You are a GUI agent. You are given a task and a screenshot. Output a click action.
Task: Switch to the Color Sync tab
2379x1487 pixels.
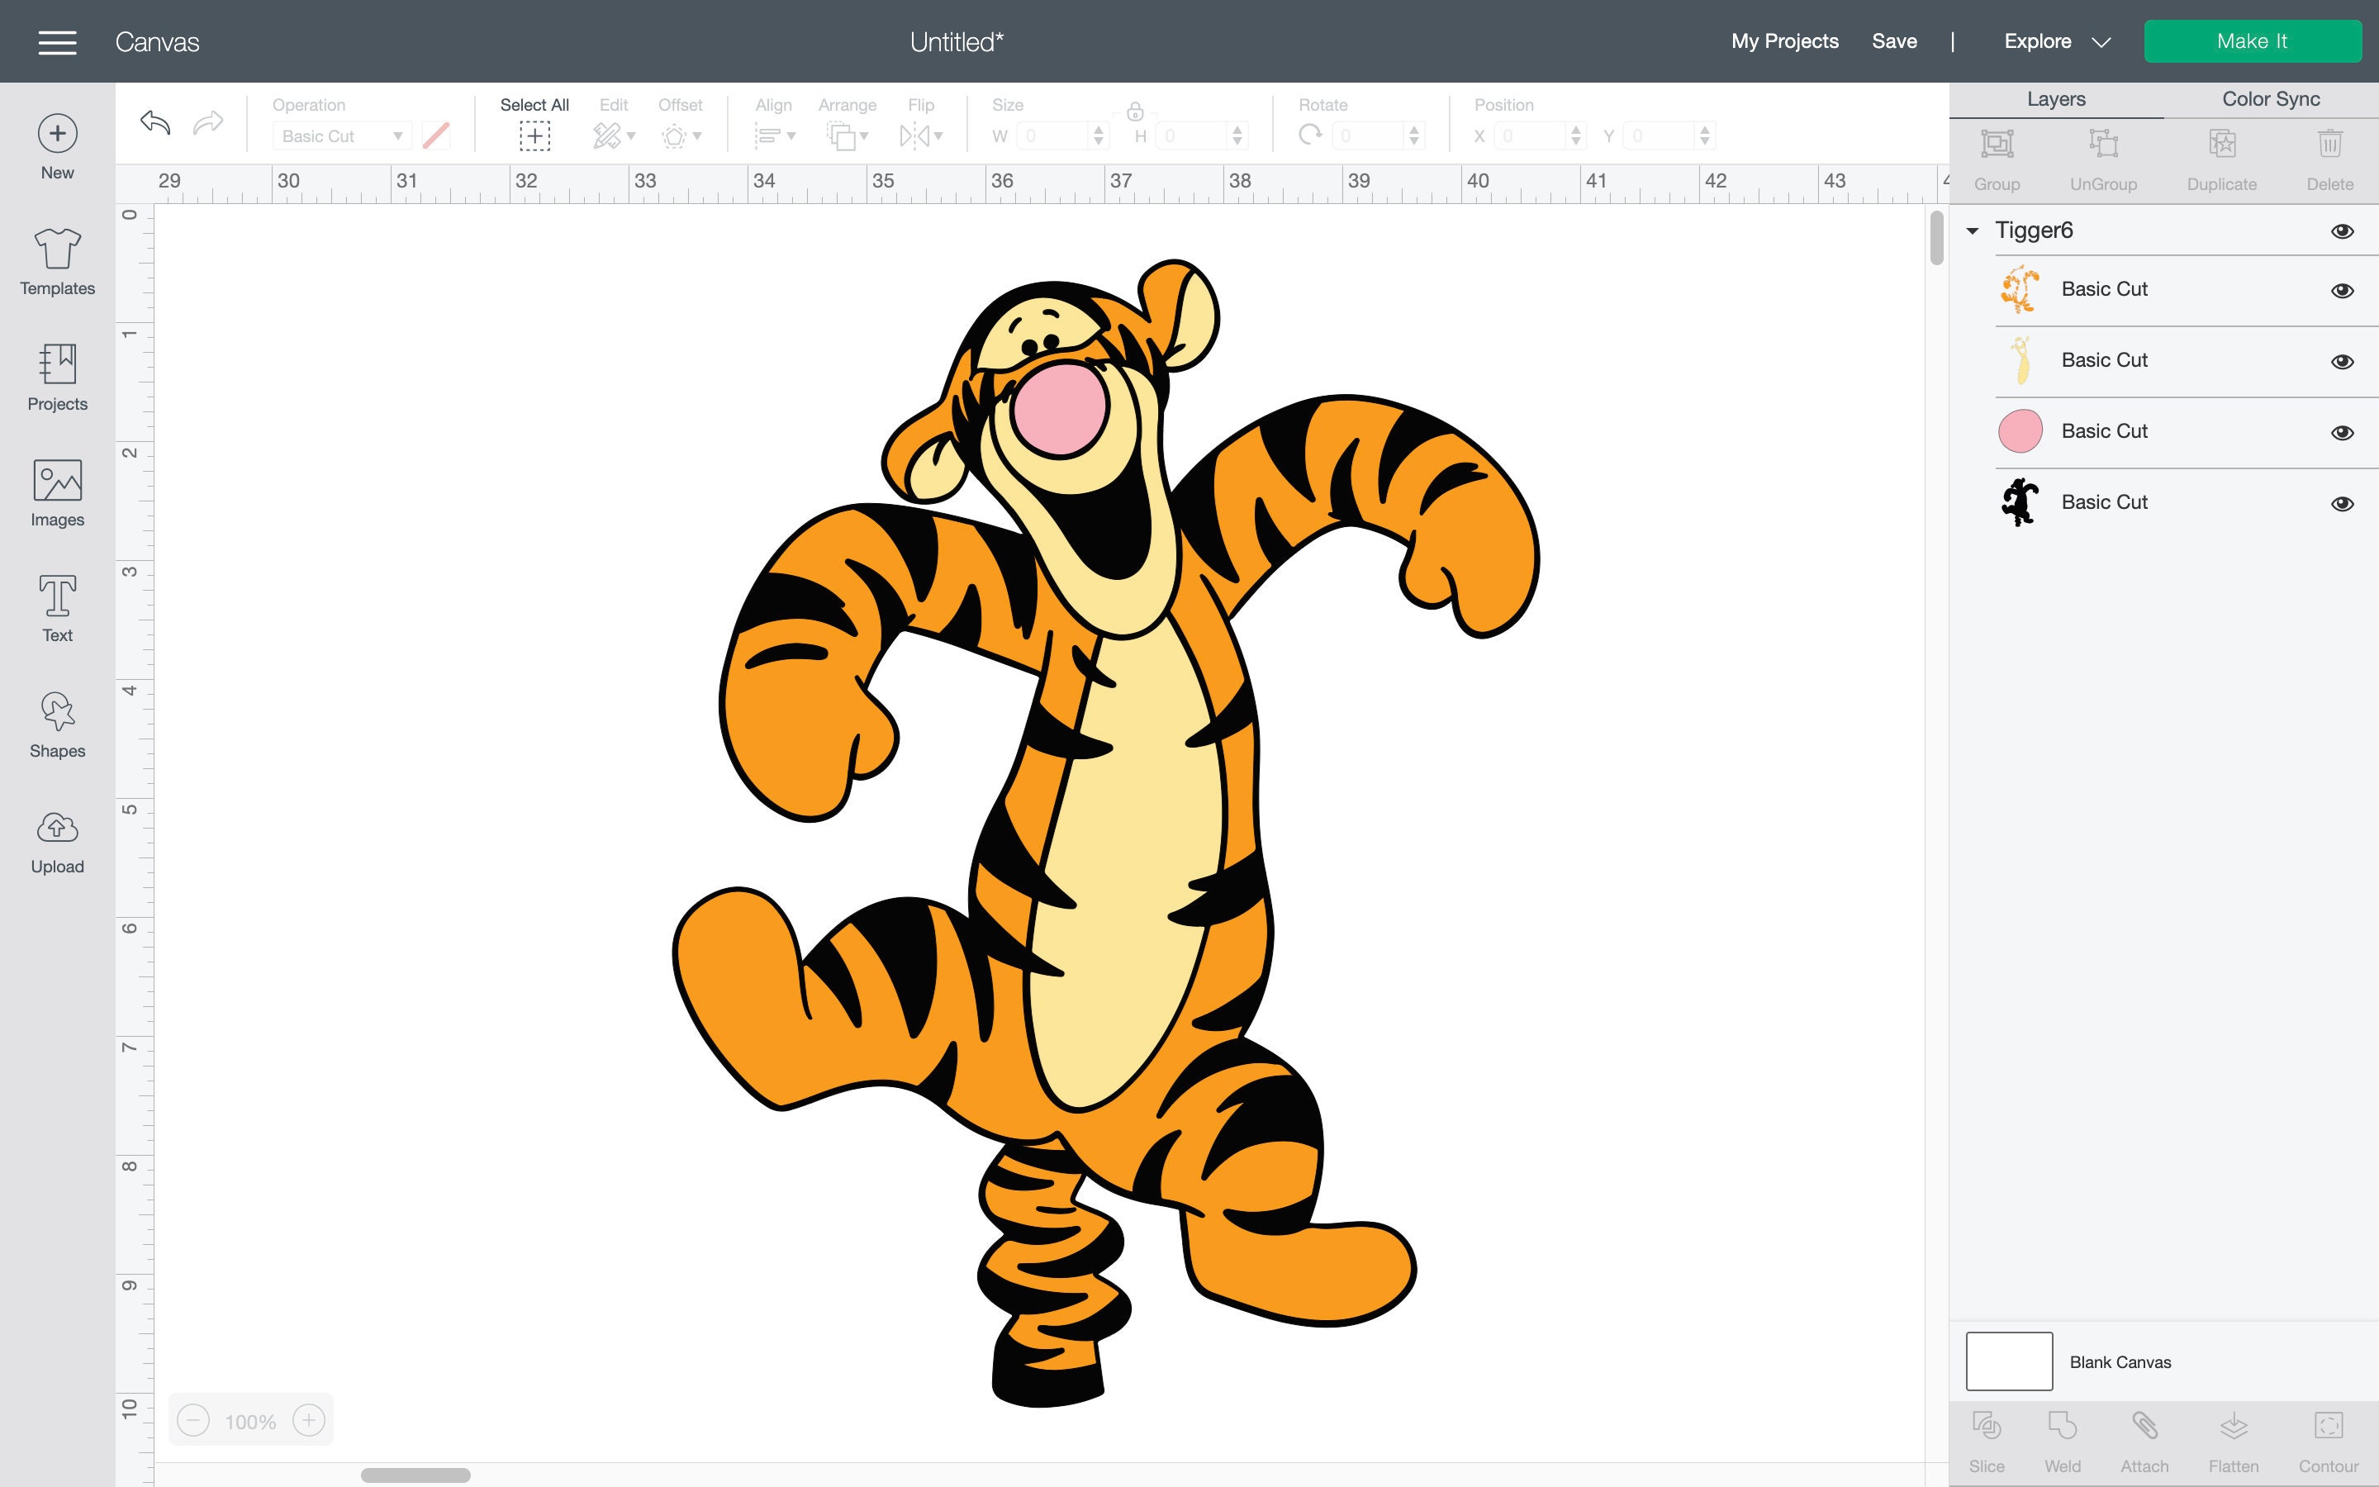pos(2271,98)
